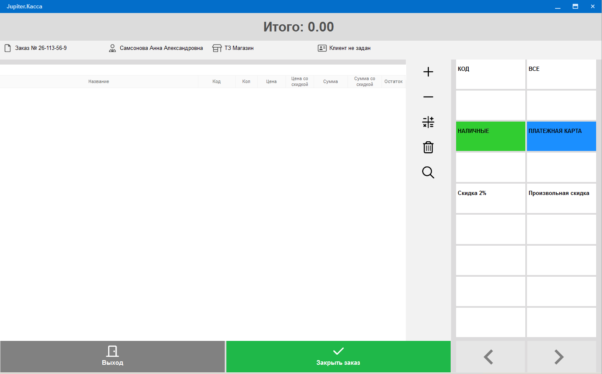Open the ВСЕ category tile
Screen dimensions: 602x374
tap(561, 74)
